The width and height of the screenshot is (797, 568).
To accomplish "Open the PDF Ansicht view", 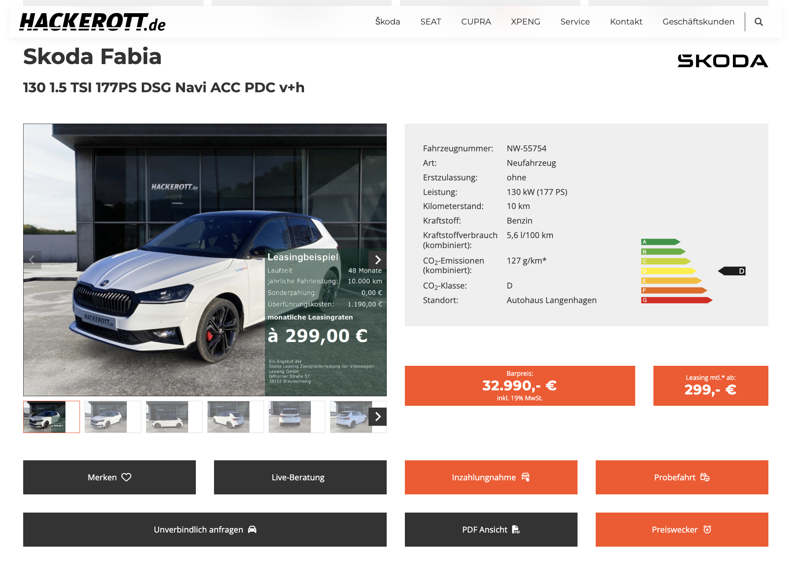I will coord(491,529).
